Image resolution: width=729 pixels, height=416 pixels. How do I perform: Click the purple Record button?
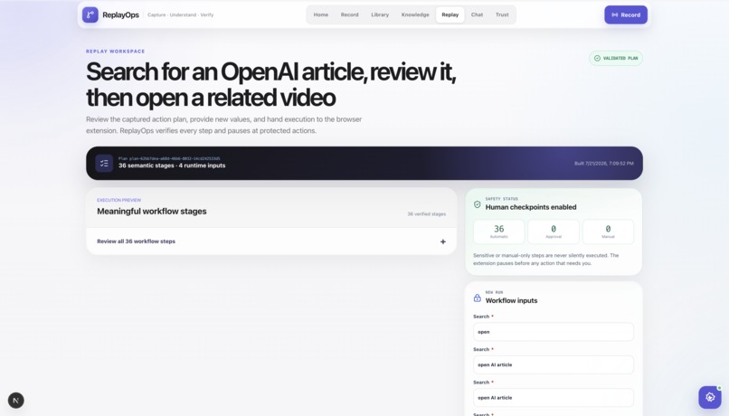click(x=626, y=14)
